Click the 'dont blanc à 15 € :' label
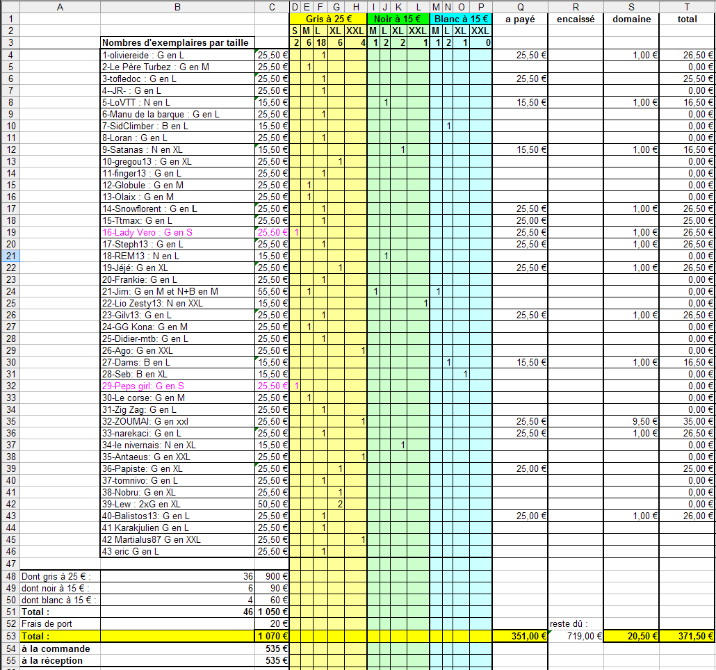The height and width of the screenshot is (670, 716). coord(60,600)
